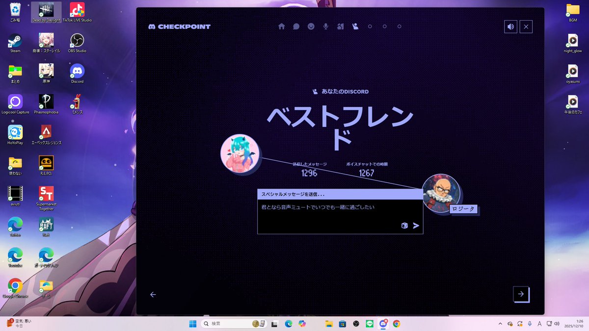The width and height of the screenshot is (589, 331).
Task: Select the OBS Studio desktop shortcut
Action: 77,43
